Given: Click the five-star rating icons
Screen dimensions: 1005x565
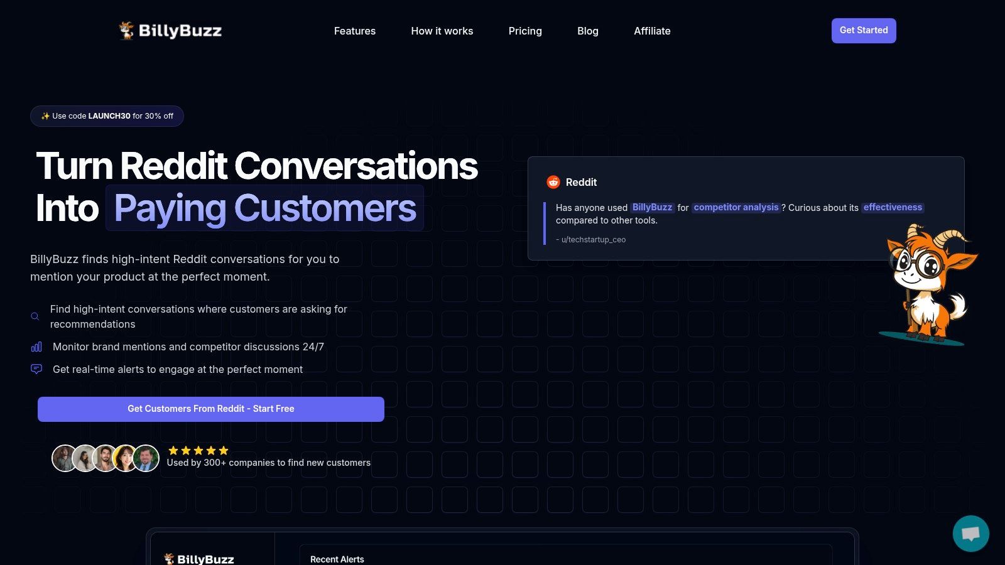Looking at the screenshot, I should (198, 450).
